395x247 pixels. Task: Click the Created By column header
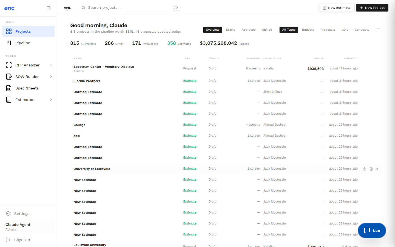[272, 58]
